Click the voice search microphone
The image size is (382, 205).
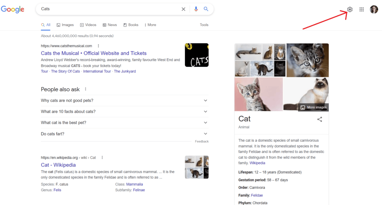click(196, 9)
